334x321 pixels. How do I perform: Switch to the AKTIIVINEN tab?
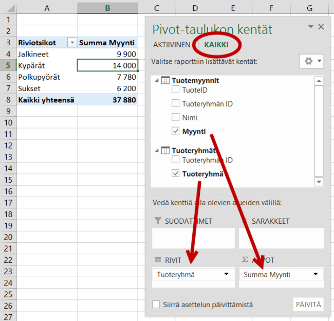(172, 45)
